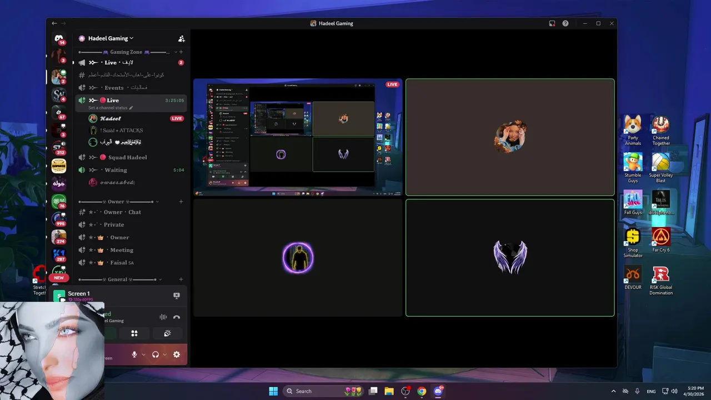711x400 pixels.
Task: Focus the live screen share stream tile
Action: click(x=298, y=137)
